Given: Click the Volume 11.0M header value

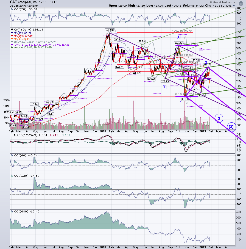Looking at the screenshot, I should click(193, 5).
